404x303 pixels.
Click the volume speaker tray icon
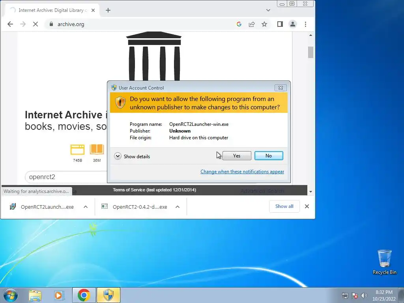point(364,296)
